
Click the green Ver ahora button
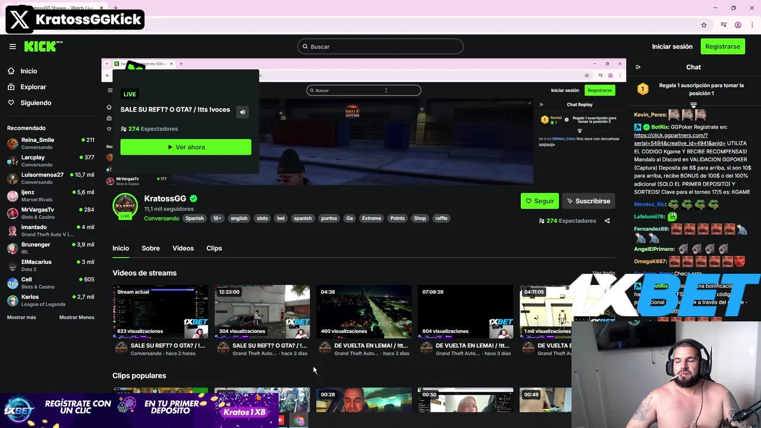[185, 147]
